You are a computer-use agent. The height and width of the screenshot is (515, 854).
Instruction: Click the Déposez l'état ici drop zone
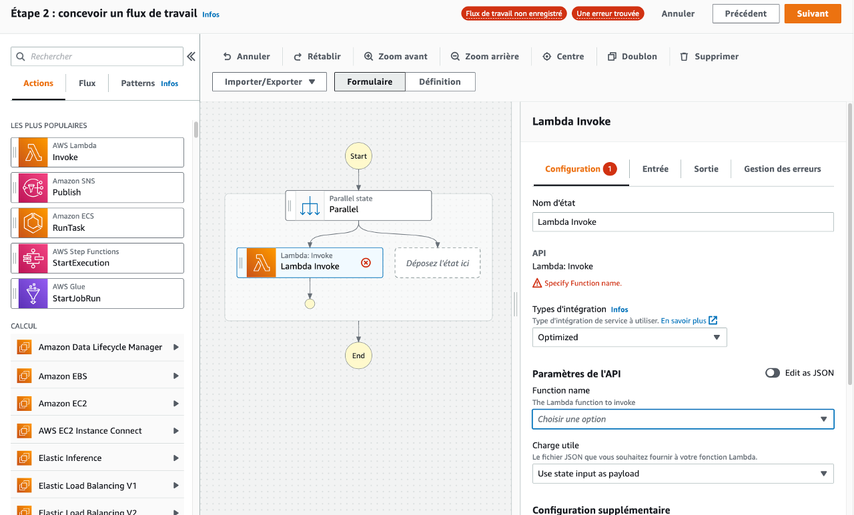pos(438,263)
